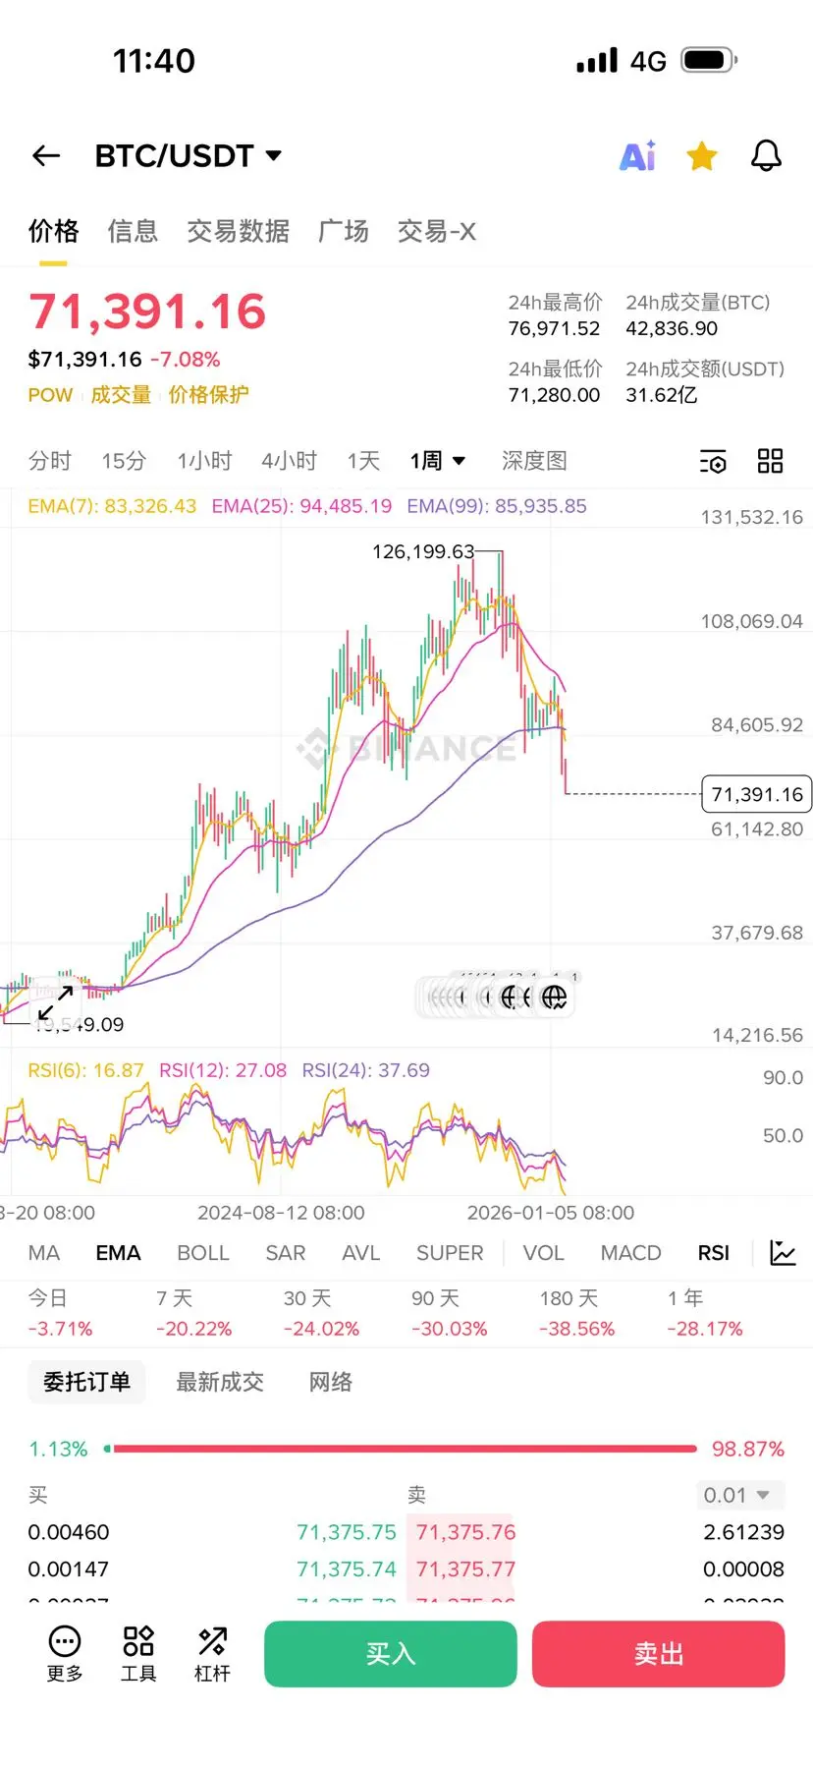Open the AI assistant icon
813x1769 pixels.
pos(638,155)
